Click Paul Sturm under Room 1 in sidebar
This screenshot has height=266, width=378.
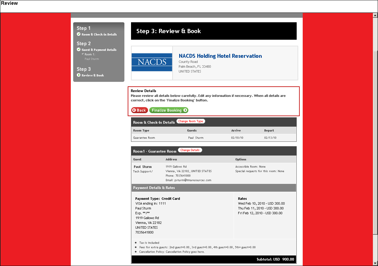pyautogui.click(x=92, y=59)
